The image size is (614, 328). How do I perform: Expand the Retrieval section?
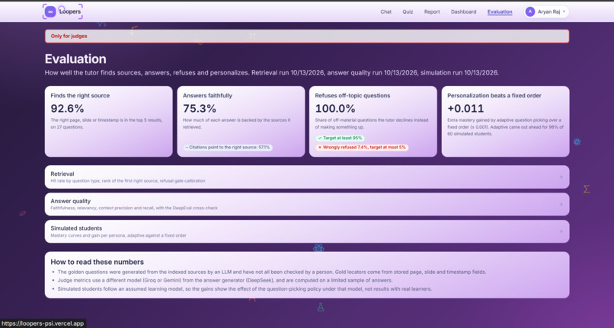coord(306,177)
